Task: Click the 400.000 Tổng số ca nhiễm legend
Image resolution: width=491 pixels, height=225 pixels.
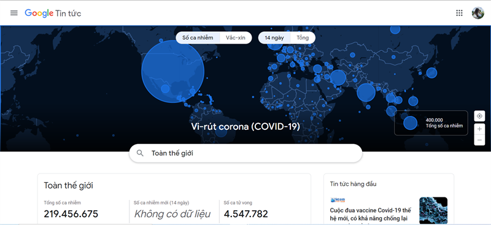Action: [x=431, y=123]
